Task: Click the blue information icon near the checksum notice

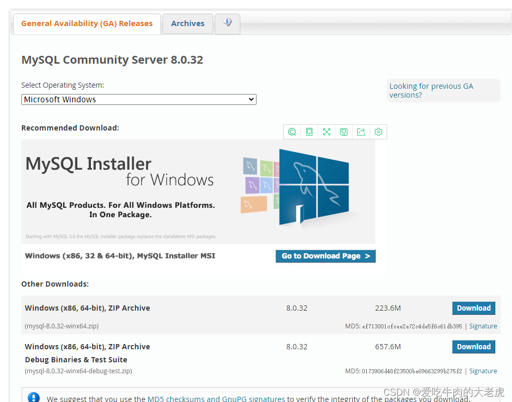Action: pyautogui.click(x=33, y=397)
